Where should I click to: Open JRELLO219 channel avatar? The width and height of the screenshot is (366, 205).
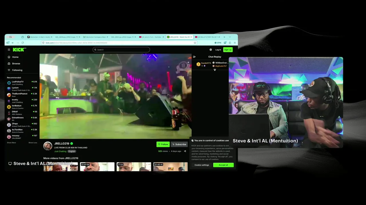pyautogui.click(x=48, y=146)
